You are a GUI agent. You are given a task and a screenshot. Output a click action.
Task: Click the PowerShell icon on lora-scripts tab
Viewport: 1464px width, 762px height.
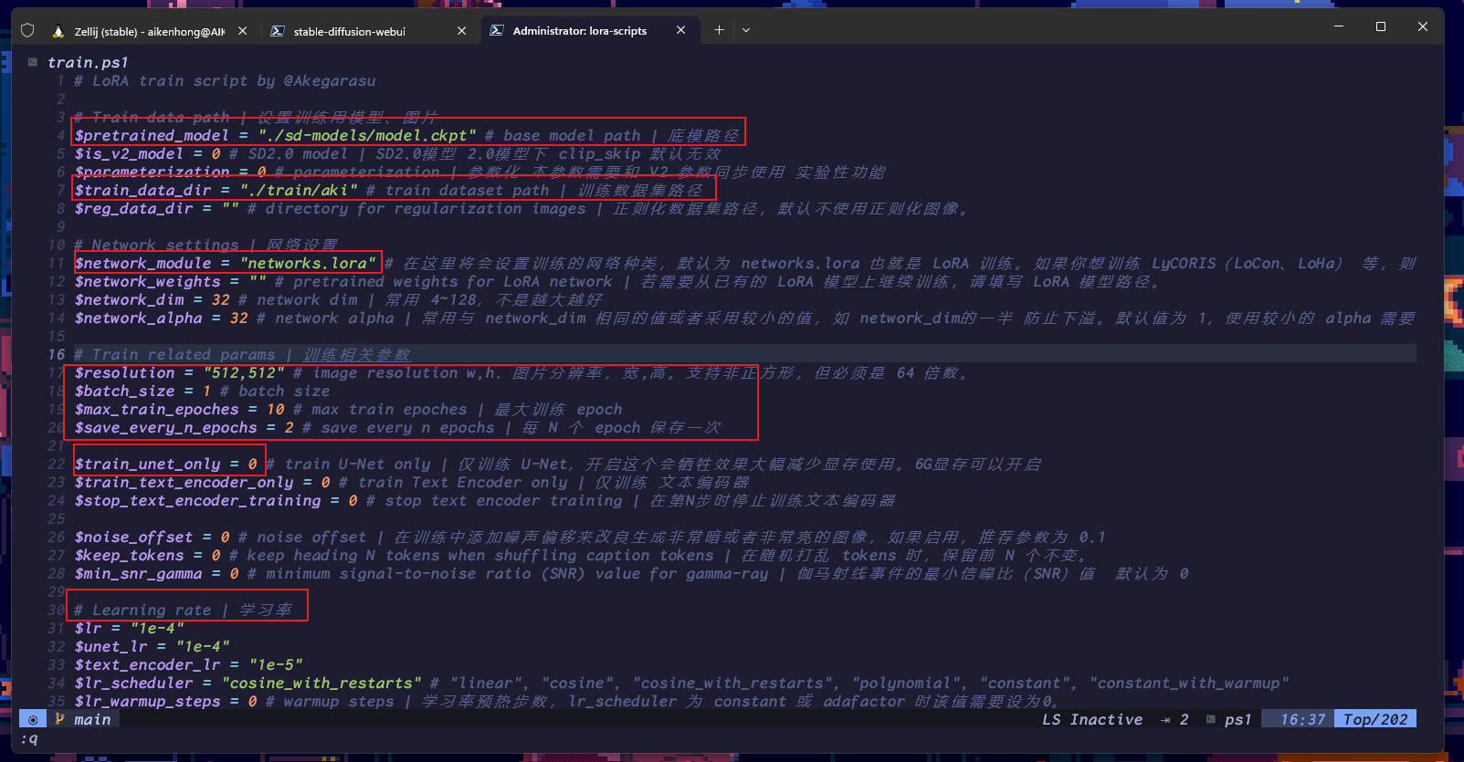tap(496, 31)
